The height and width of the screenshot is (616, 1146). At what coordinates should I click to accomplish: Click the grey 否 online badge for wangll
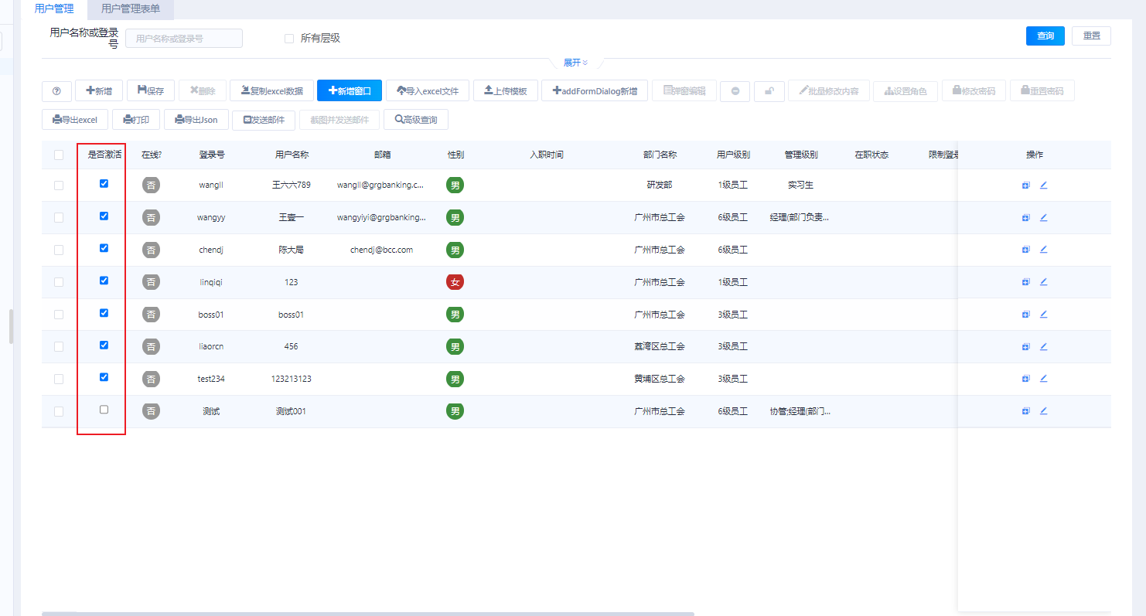pos(152,185)
